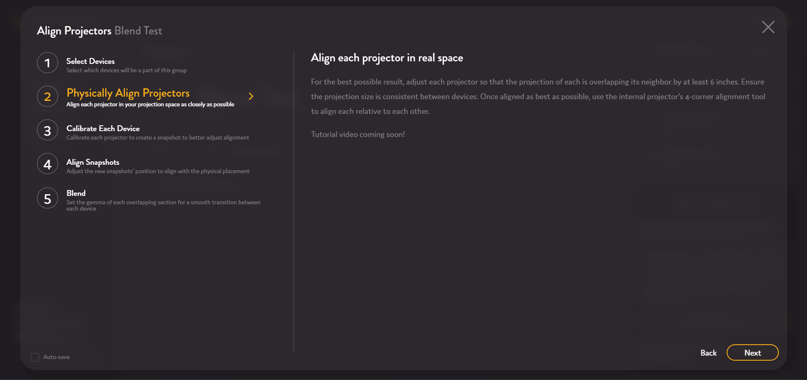
Task: Click the Auto-save label
Action: click(56, 357)
